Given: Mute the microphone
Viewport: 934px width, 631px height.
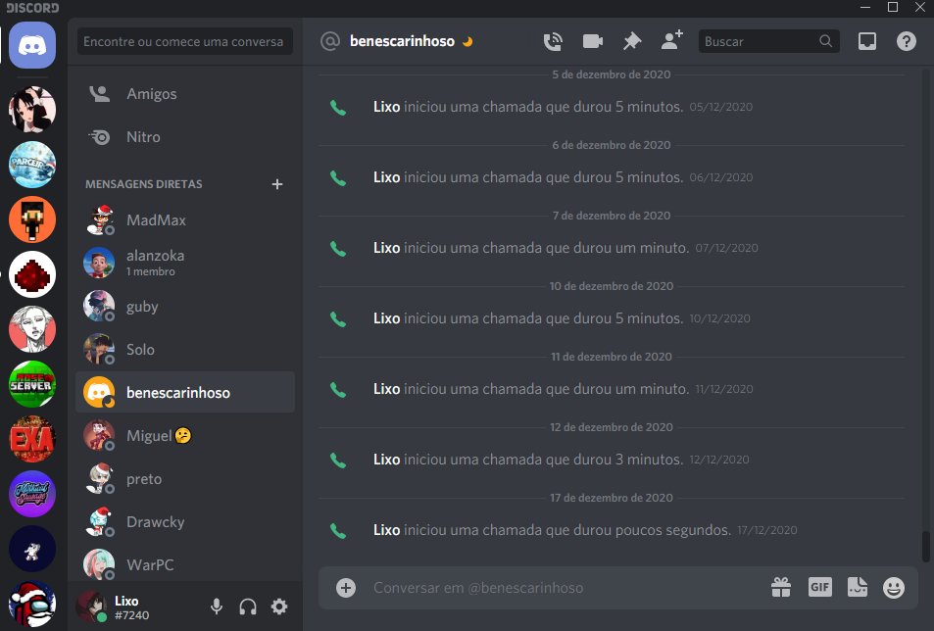Looking at the screenshot, I should tap(217, 607).
